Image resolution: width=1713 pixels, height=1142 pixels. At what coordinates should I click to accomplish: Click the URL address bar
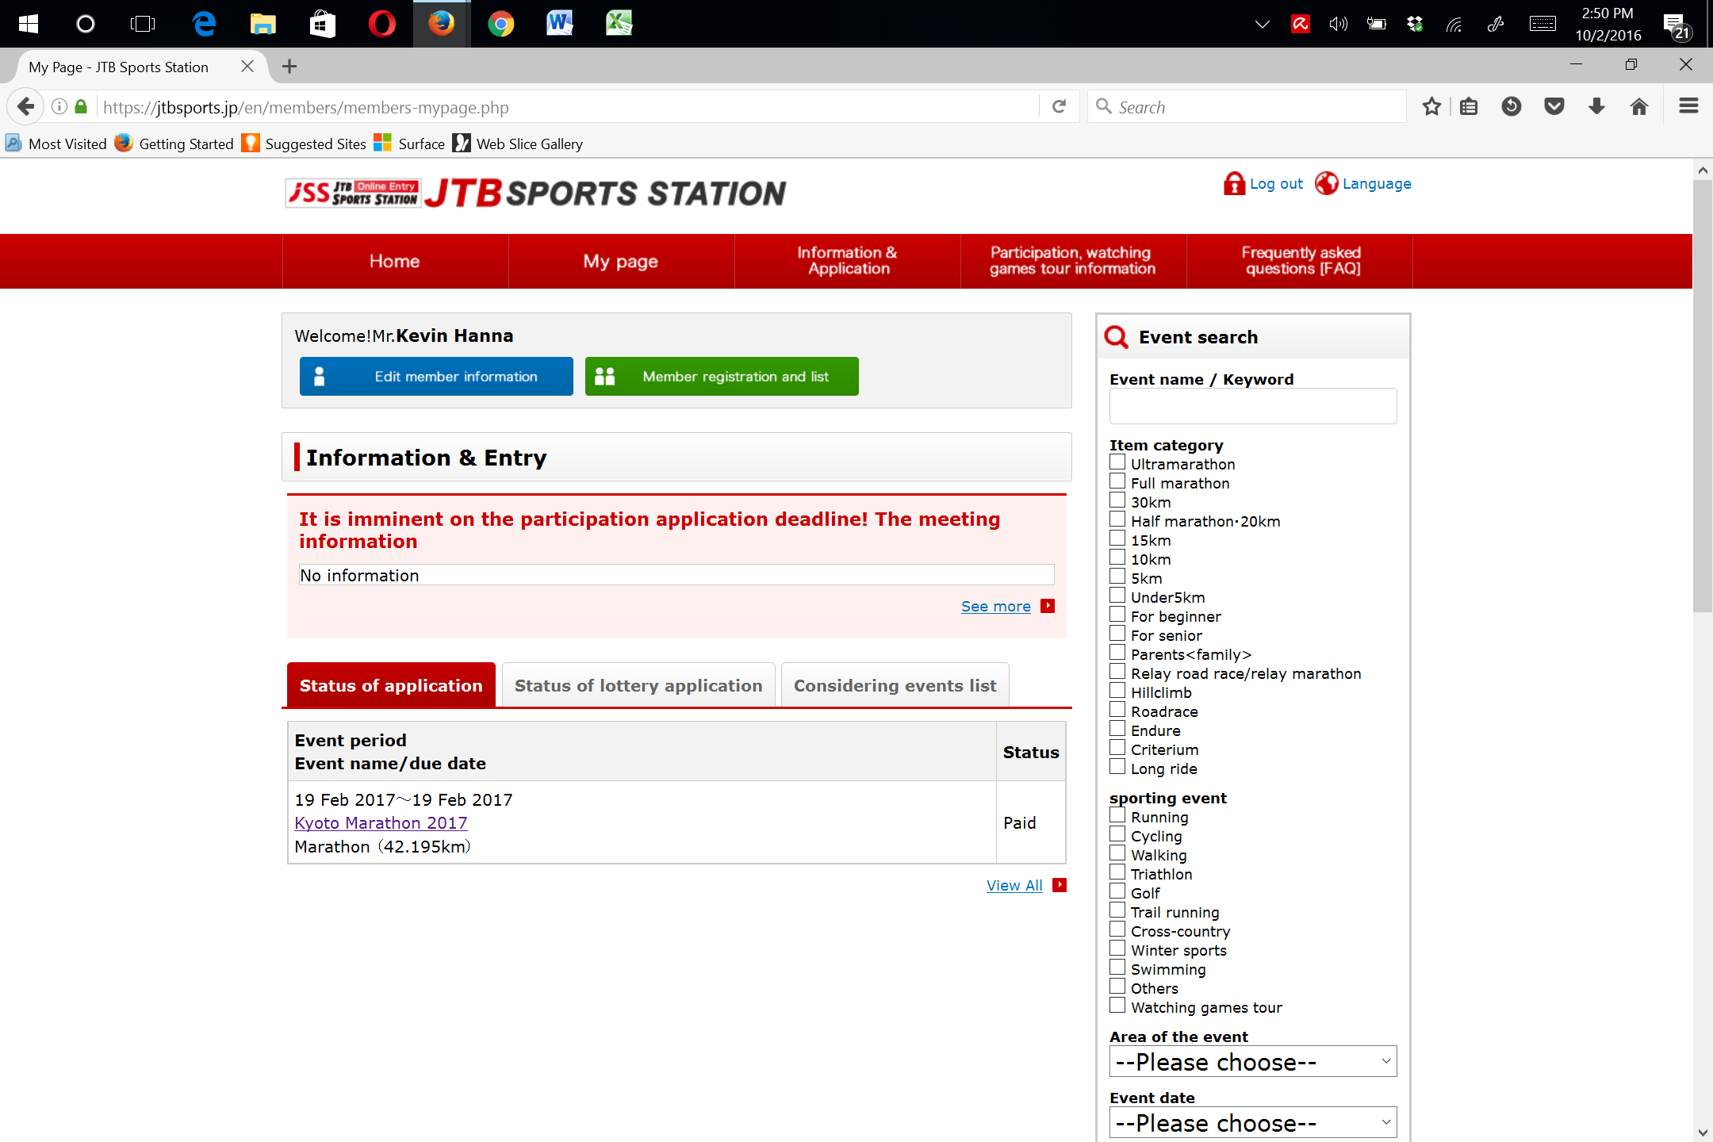click(567, 106)
